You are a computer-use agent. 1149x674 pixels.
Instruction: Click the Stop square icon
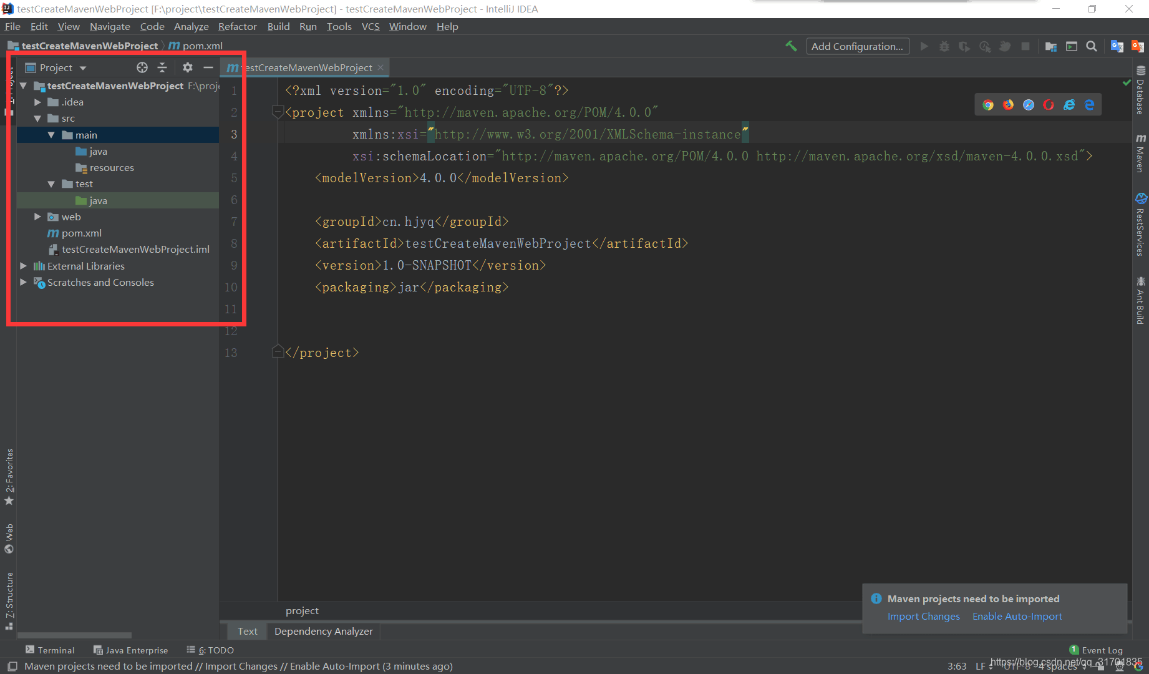(x=1025, y=46)
